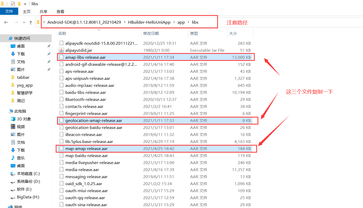Click the pin icon beside 下载

coord(49,54)
